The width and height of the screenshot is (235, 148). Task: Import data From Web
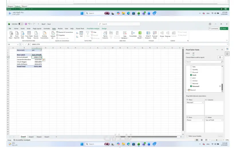[x=22, y=35]
